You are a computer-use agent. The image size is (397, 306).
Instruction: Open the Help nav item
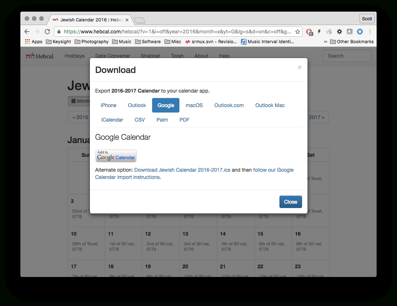(x=224, y=56)
